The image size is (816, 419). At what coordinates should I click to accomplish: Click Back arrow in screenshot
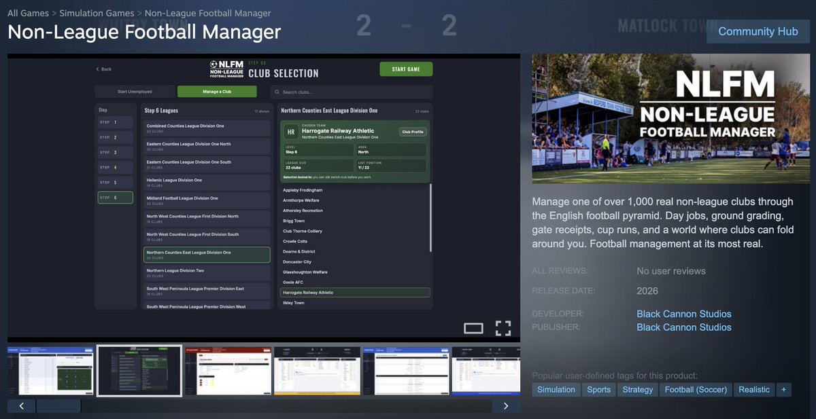click(x=104, y=69)
